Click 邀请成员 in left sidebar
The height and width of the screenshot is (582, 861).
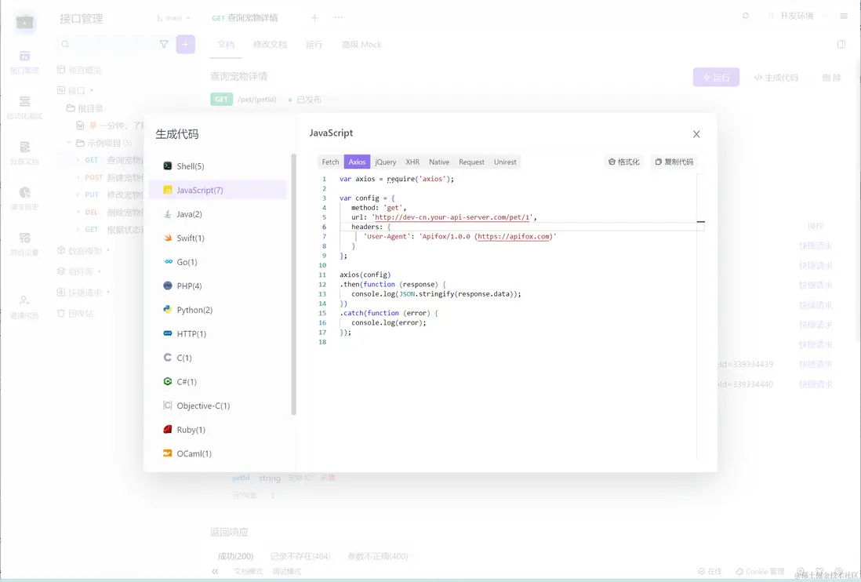[25, 307]
